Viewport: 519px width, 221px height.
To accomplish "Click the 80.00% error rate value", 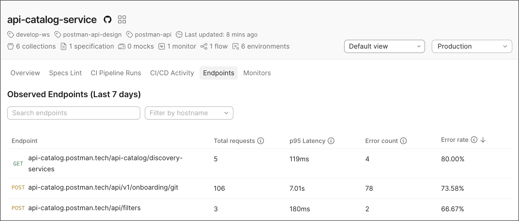I will 453,159.
